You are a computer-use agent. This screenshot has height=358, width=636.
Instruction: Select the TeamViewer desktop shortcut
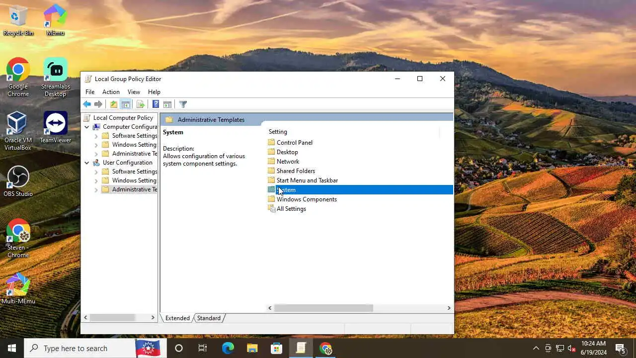[x=55, y=128]
